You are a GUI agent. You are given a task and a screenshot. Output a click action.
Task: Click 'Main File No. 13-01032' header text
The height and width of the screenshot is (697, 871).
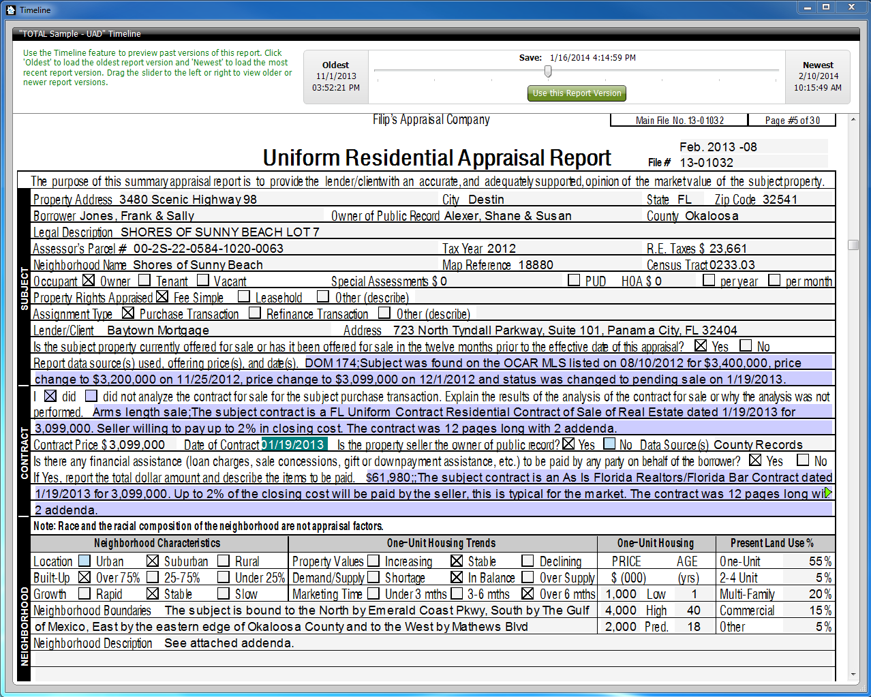click(679, 120)
